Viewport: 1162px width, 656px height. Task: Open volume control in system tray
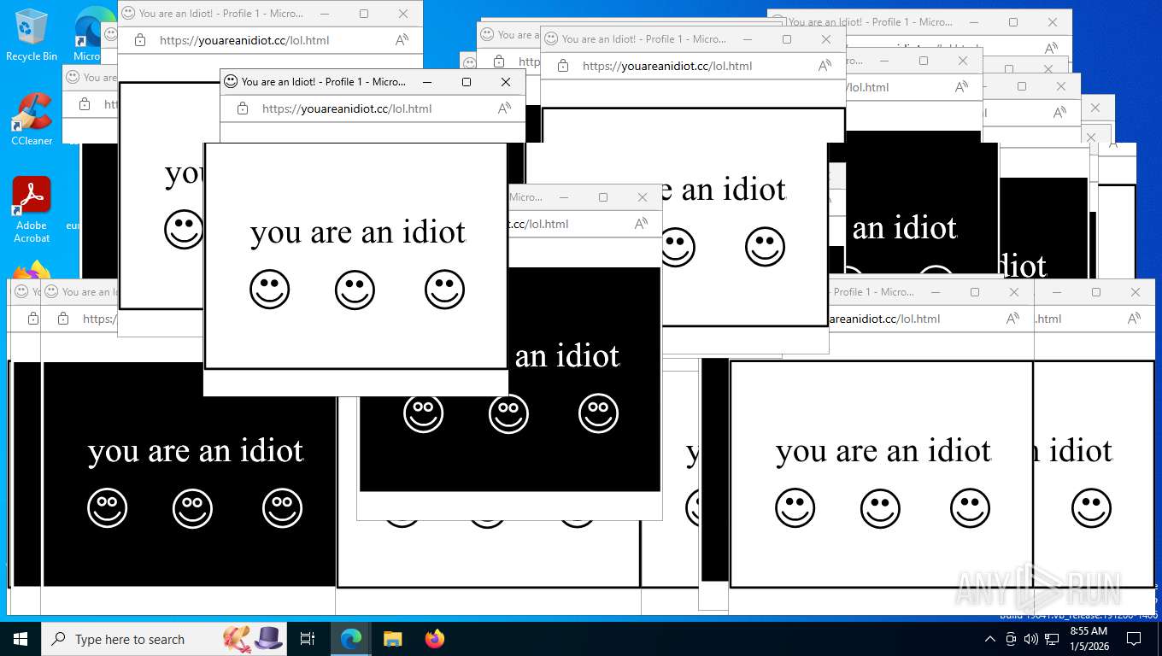1030,639
